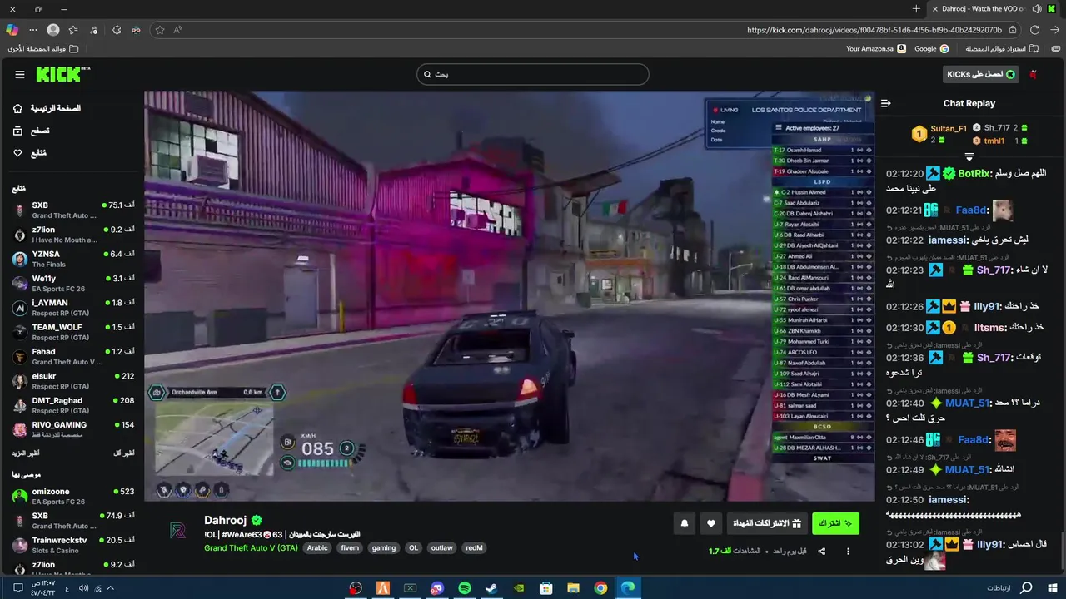Select the Arabic tag

point(317,548)
